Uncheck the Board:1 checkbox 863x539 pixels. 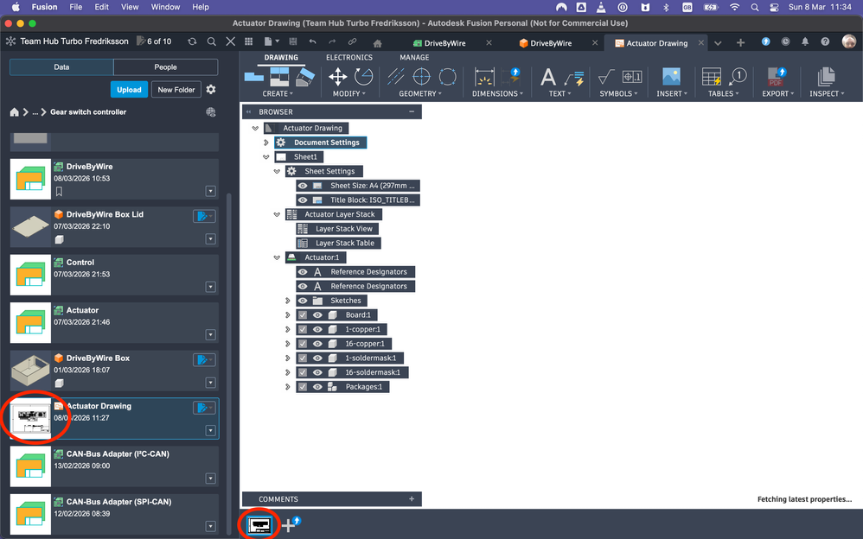[302, 315]
